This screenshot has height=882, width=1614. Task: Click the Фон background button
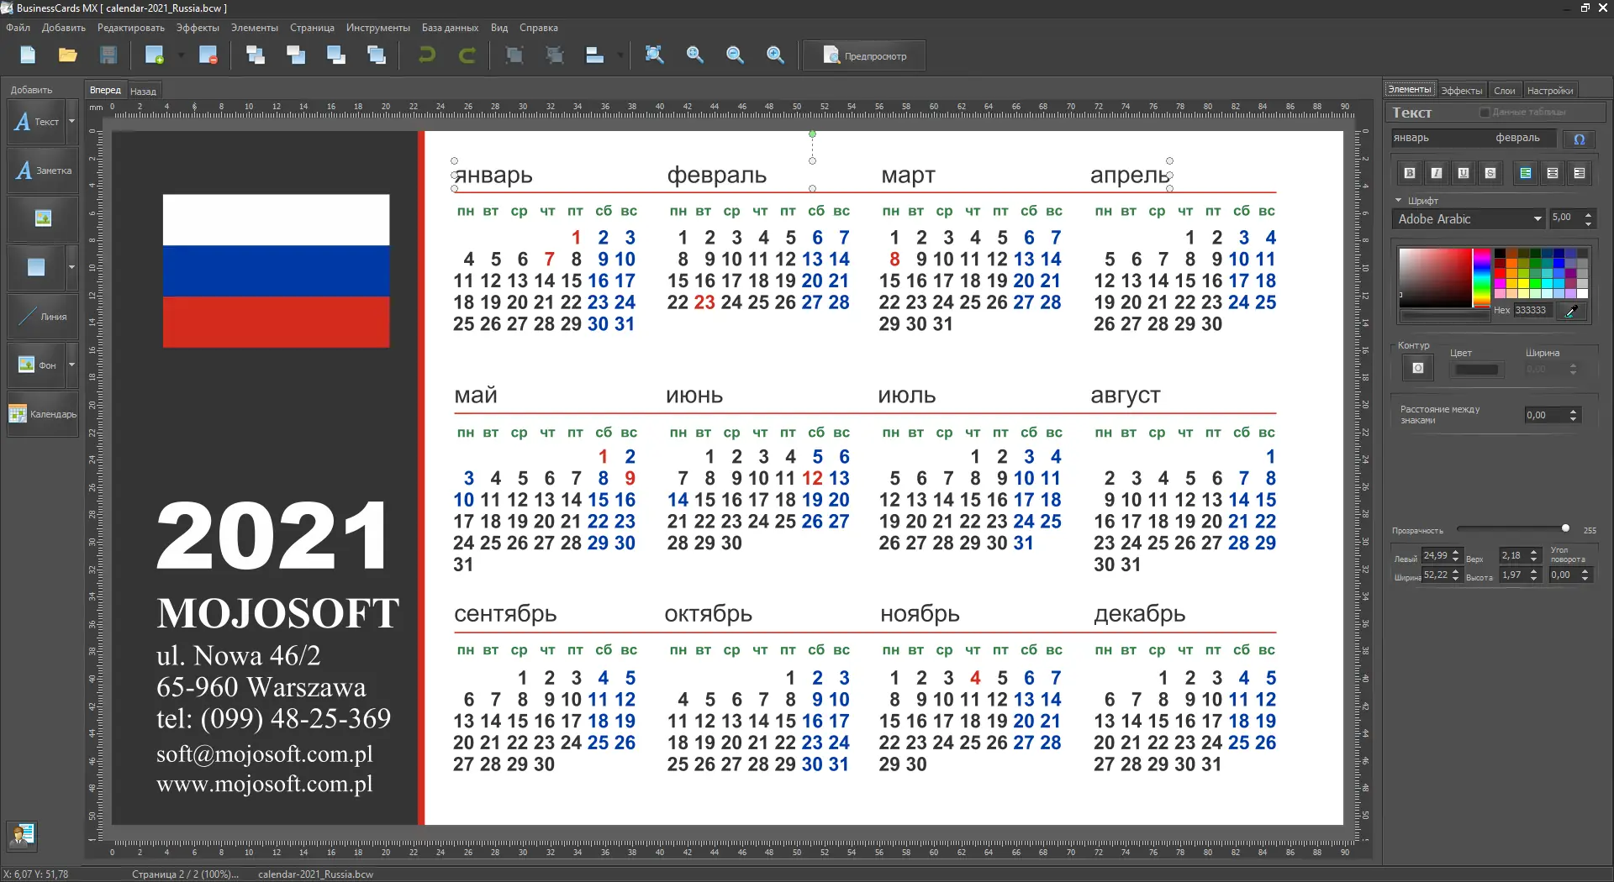pyautogui.click(x=36, y=365)
